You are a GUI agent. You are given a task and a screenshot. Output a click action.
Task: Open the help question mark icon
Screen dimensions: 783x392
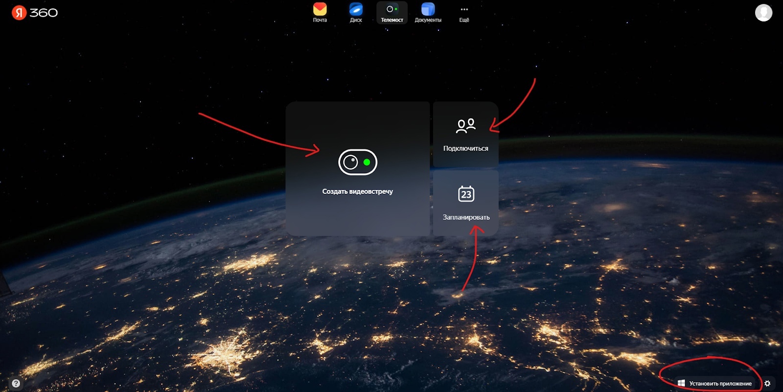[16, 383]
